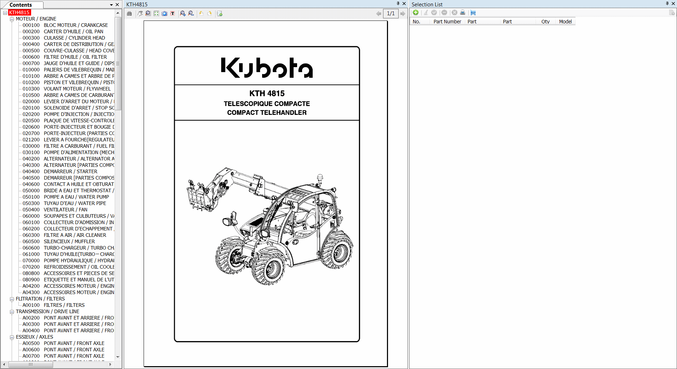Collapse the TRANSMISSION / DRIVE LINE branch
This screenshot has height=369, width=677.
12,311
